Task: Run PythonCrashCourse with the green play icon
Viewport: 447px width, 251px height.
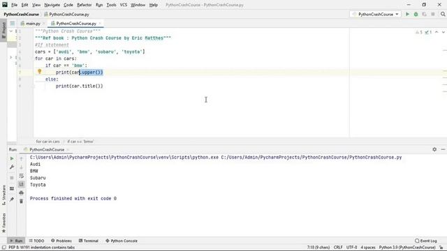Action: pos(407,14)
